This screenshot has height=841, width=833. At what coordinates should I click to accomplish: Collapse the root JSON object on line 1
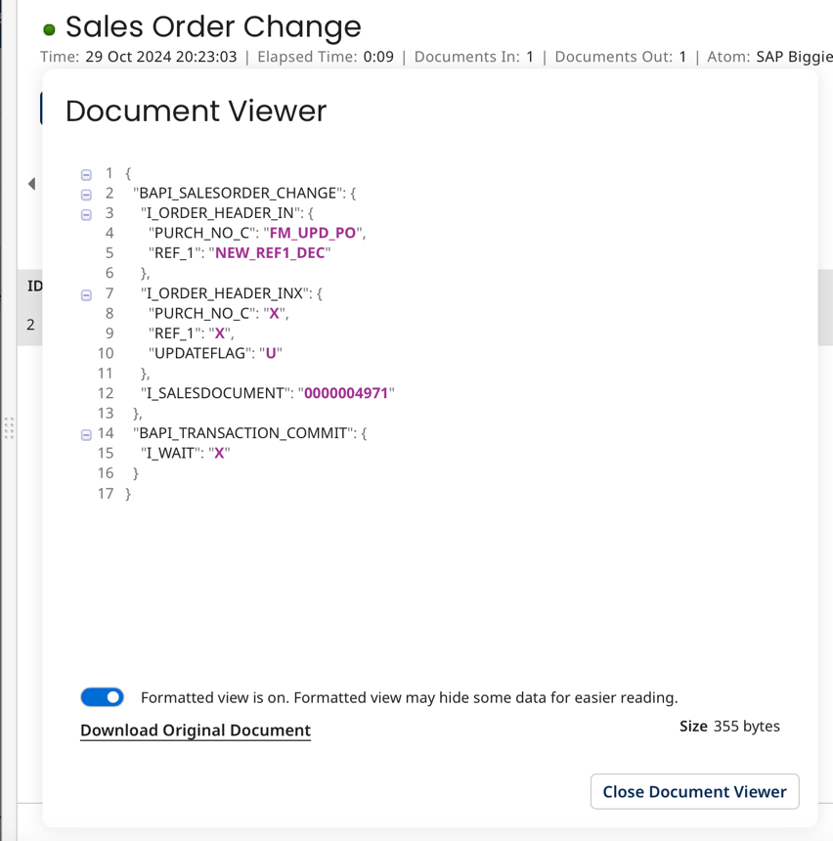click(x=86, y=173)
